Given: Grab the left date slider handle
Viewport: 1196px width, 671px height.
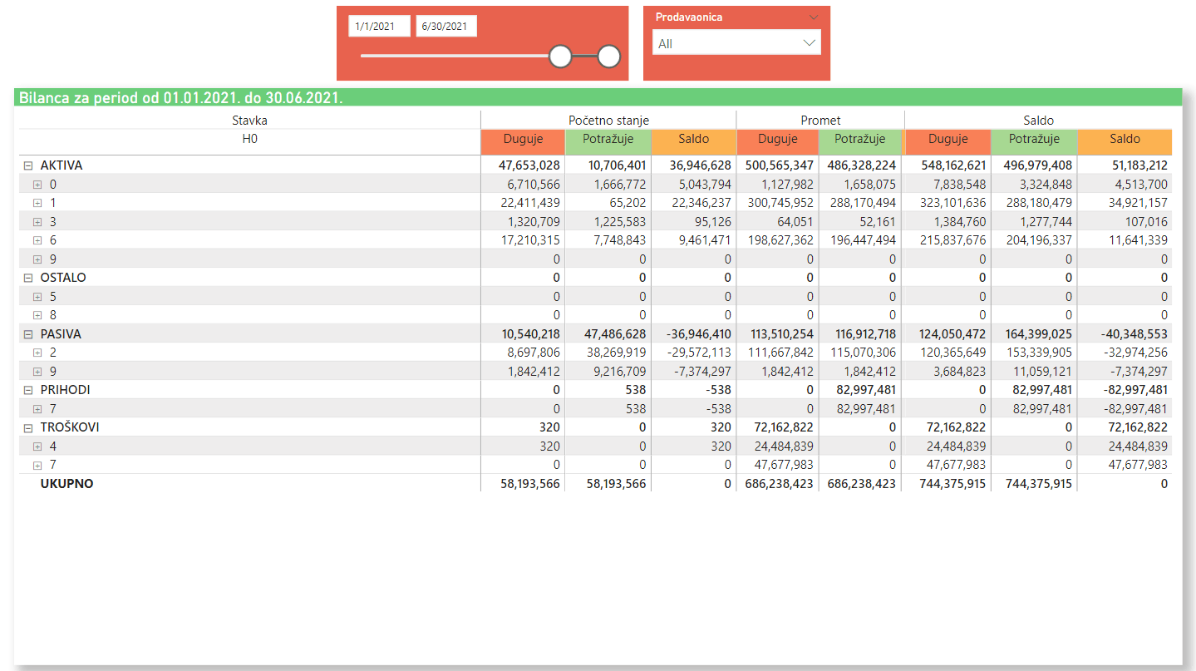Looking at the screenshot, I should [561, 57].
